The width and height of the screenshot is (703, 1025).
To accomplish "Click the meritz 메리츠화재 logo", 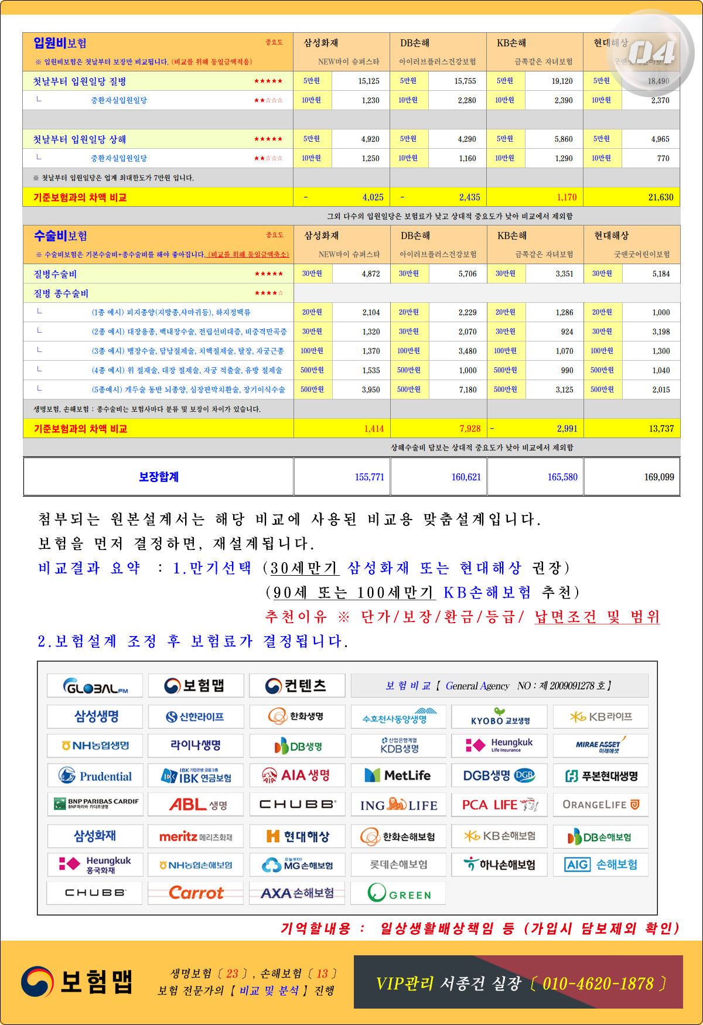I will pyautogui.click(x=196, y=836).
